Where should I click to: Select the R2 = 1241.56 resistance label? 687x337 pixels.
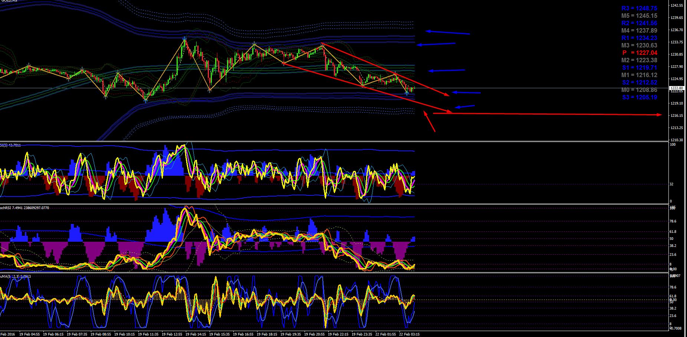pyautogui.click(x=639, y=23)
